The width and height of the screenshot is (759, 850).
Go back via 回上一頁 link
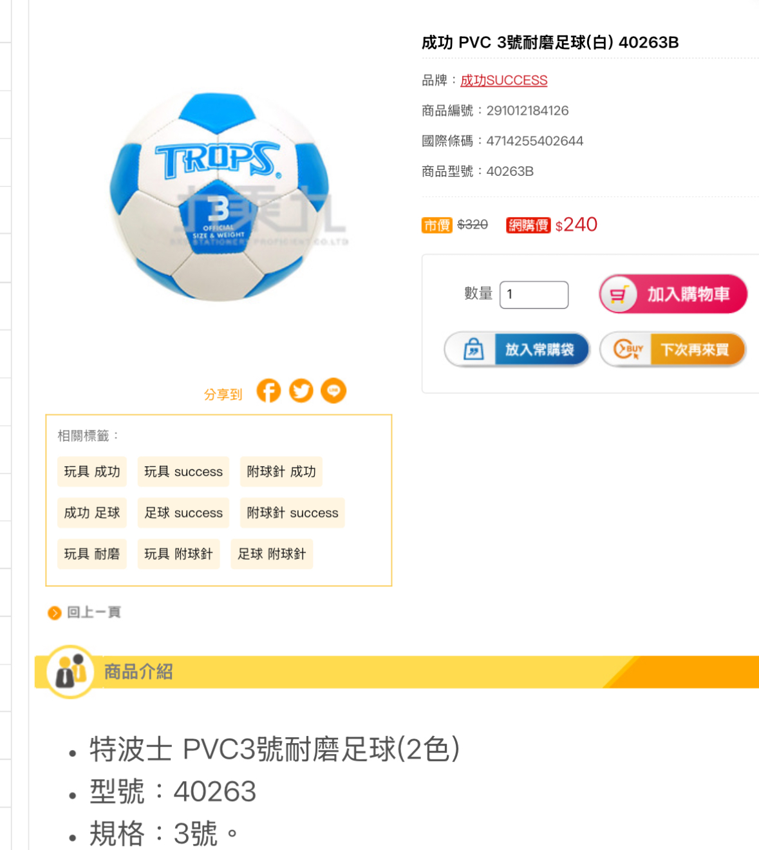pyautogui.click(x=94, y=612)
